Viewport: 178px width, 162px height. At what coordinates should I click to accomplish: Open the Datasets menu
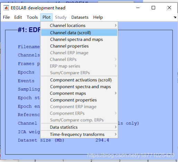(x=80, y=17)
